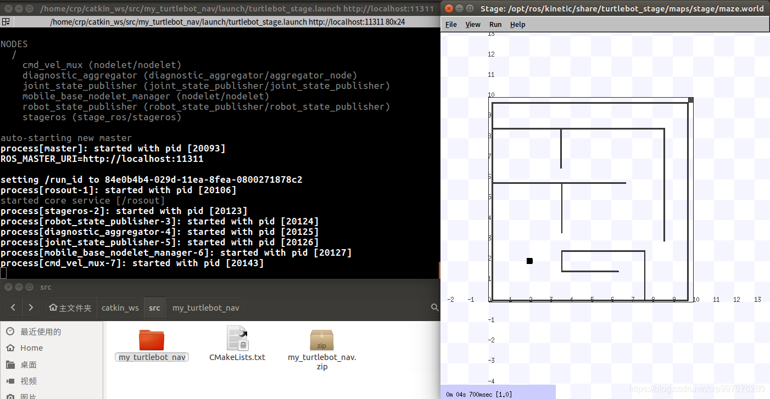This screenshot has width=770, height=399.
Task: Open the Run menu in Stage window
Action: (495, 25)
